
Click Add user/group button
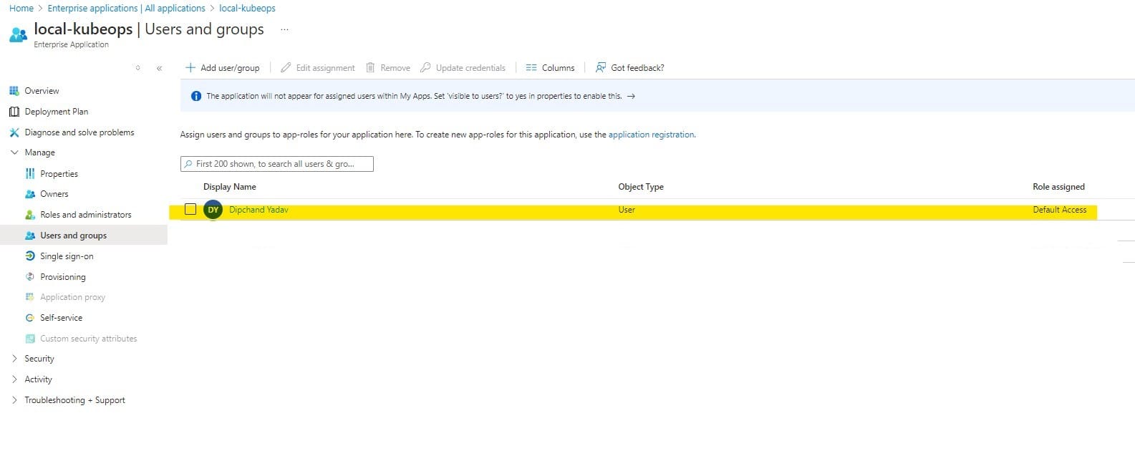[x=223, y=68]
